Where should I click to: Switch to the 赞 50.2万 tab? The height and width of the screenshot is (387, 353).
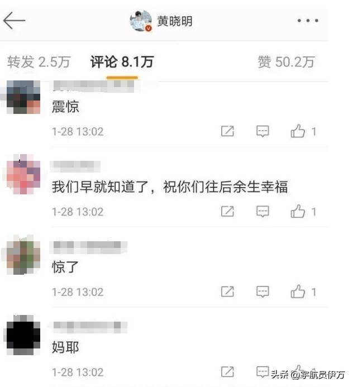[x=287, y=62]
